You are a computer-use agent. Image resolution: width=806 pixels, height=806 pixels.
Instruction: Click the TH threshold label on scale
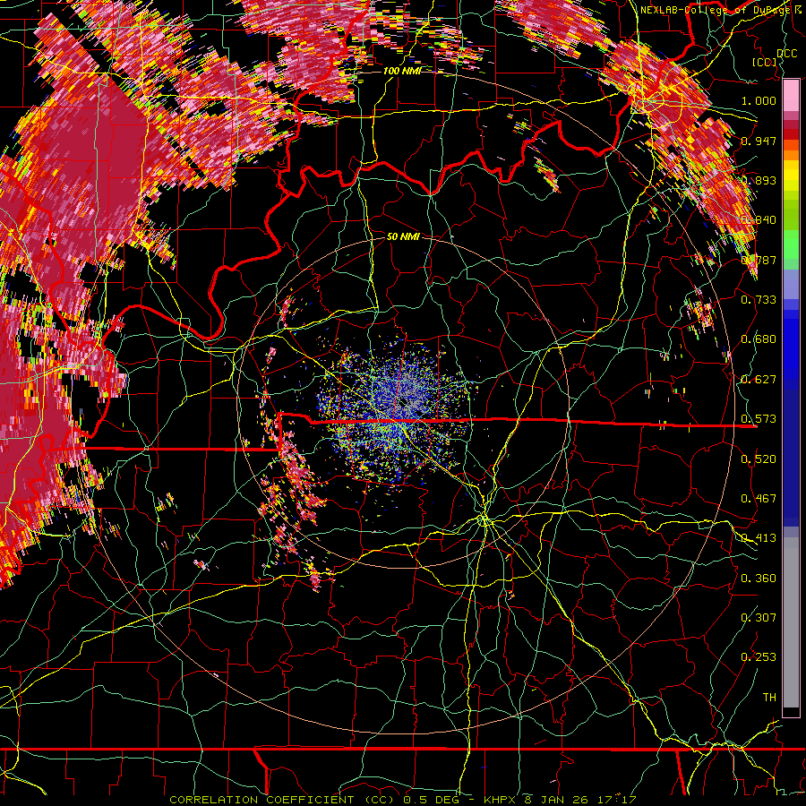(x=769, y=697)
